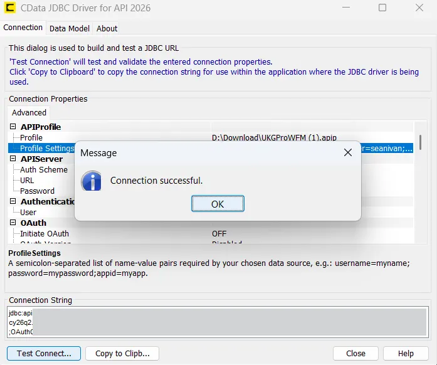Viewport: 437px width, 365px height.
Task: Click the 'Connection successful.' message text
Action: coord(156,181)
